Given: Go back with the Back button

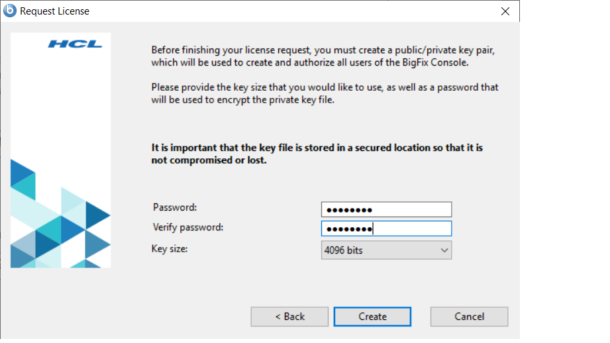Looking at the screenshot, I should 289,317.
